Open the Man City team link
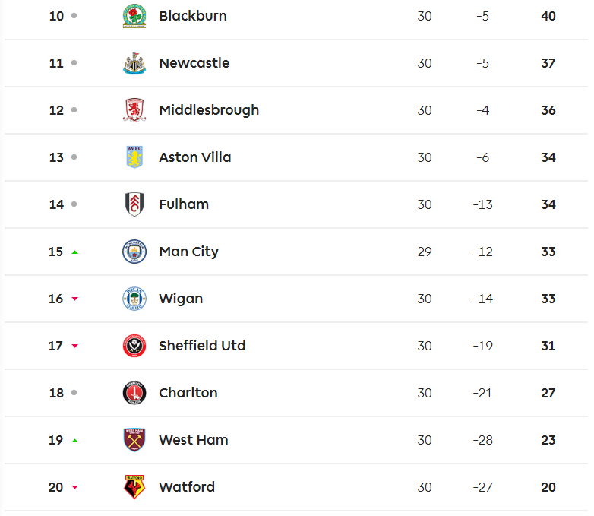 click(189, 252)
